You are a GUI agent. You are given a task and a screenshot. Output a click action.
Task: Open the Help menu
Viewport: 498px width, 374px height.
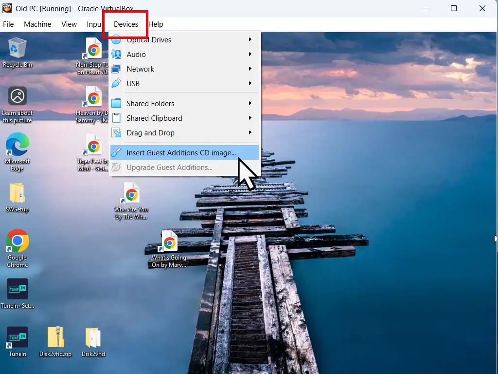(156, 24)
